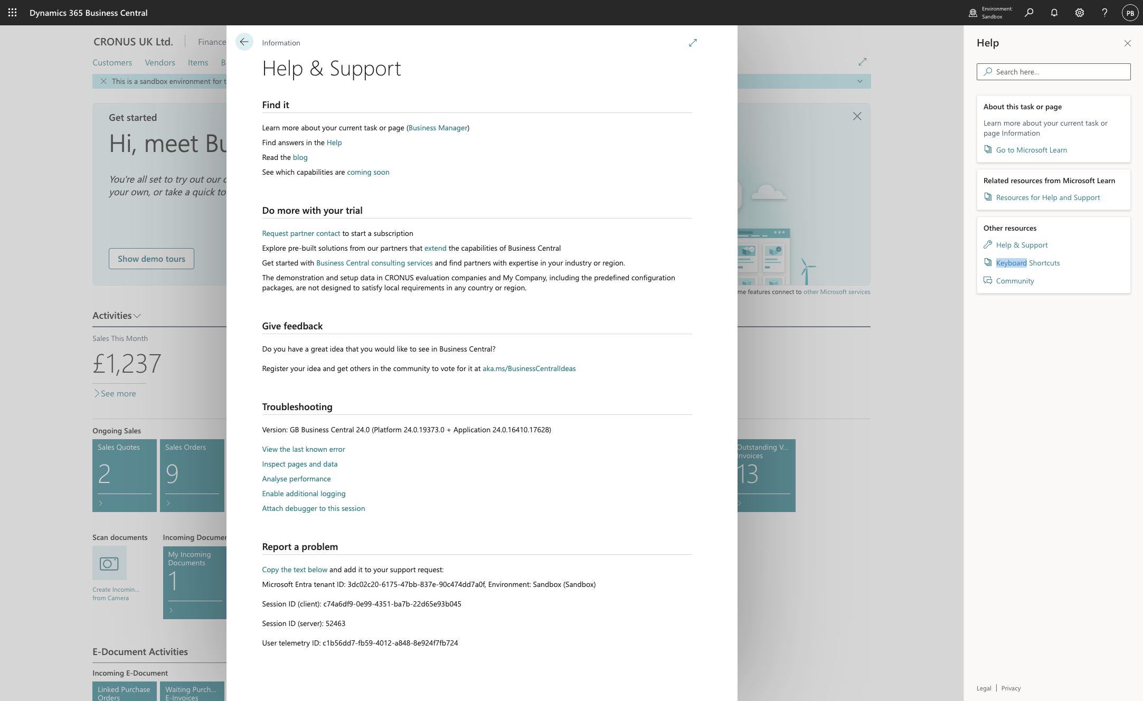1143x701 pixels.
Task: Click the wrench icon beside Help & Support
Action: [988, 244]
